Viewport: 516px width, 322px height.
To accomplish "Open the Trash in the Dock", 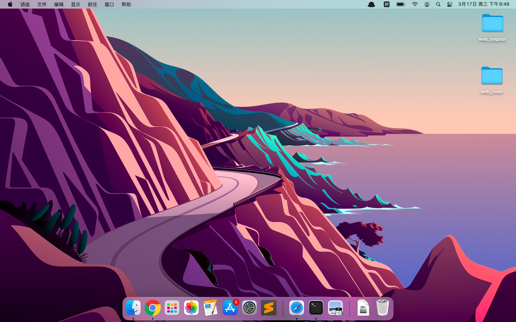I will click(383, 308).
